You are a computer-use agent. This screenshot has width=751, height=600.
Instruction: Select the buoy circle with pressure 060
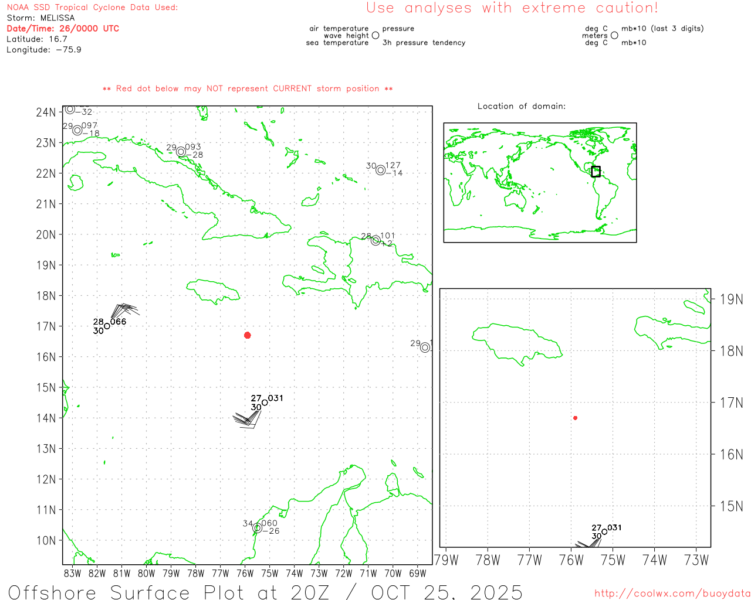(257, 528)
